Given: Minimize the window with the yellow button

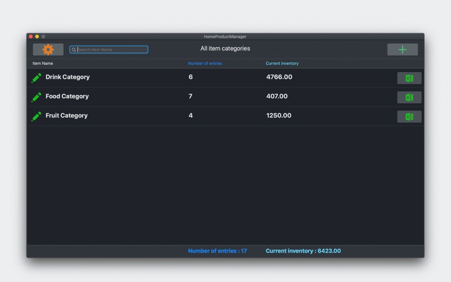Looking at the screenshot, I should click(37, 37).
